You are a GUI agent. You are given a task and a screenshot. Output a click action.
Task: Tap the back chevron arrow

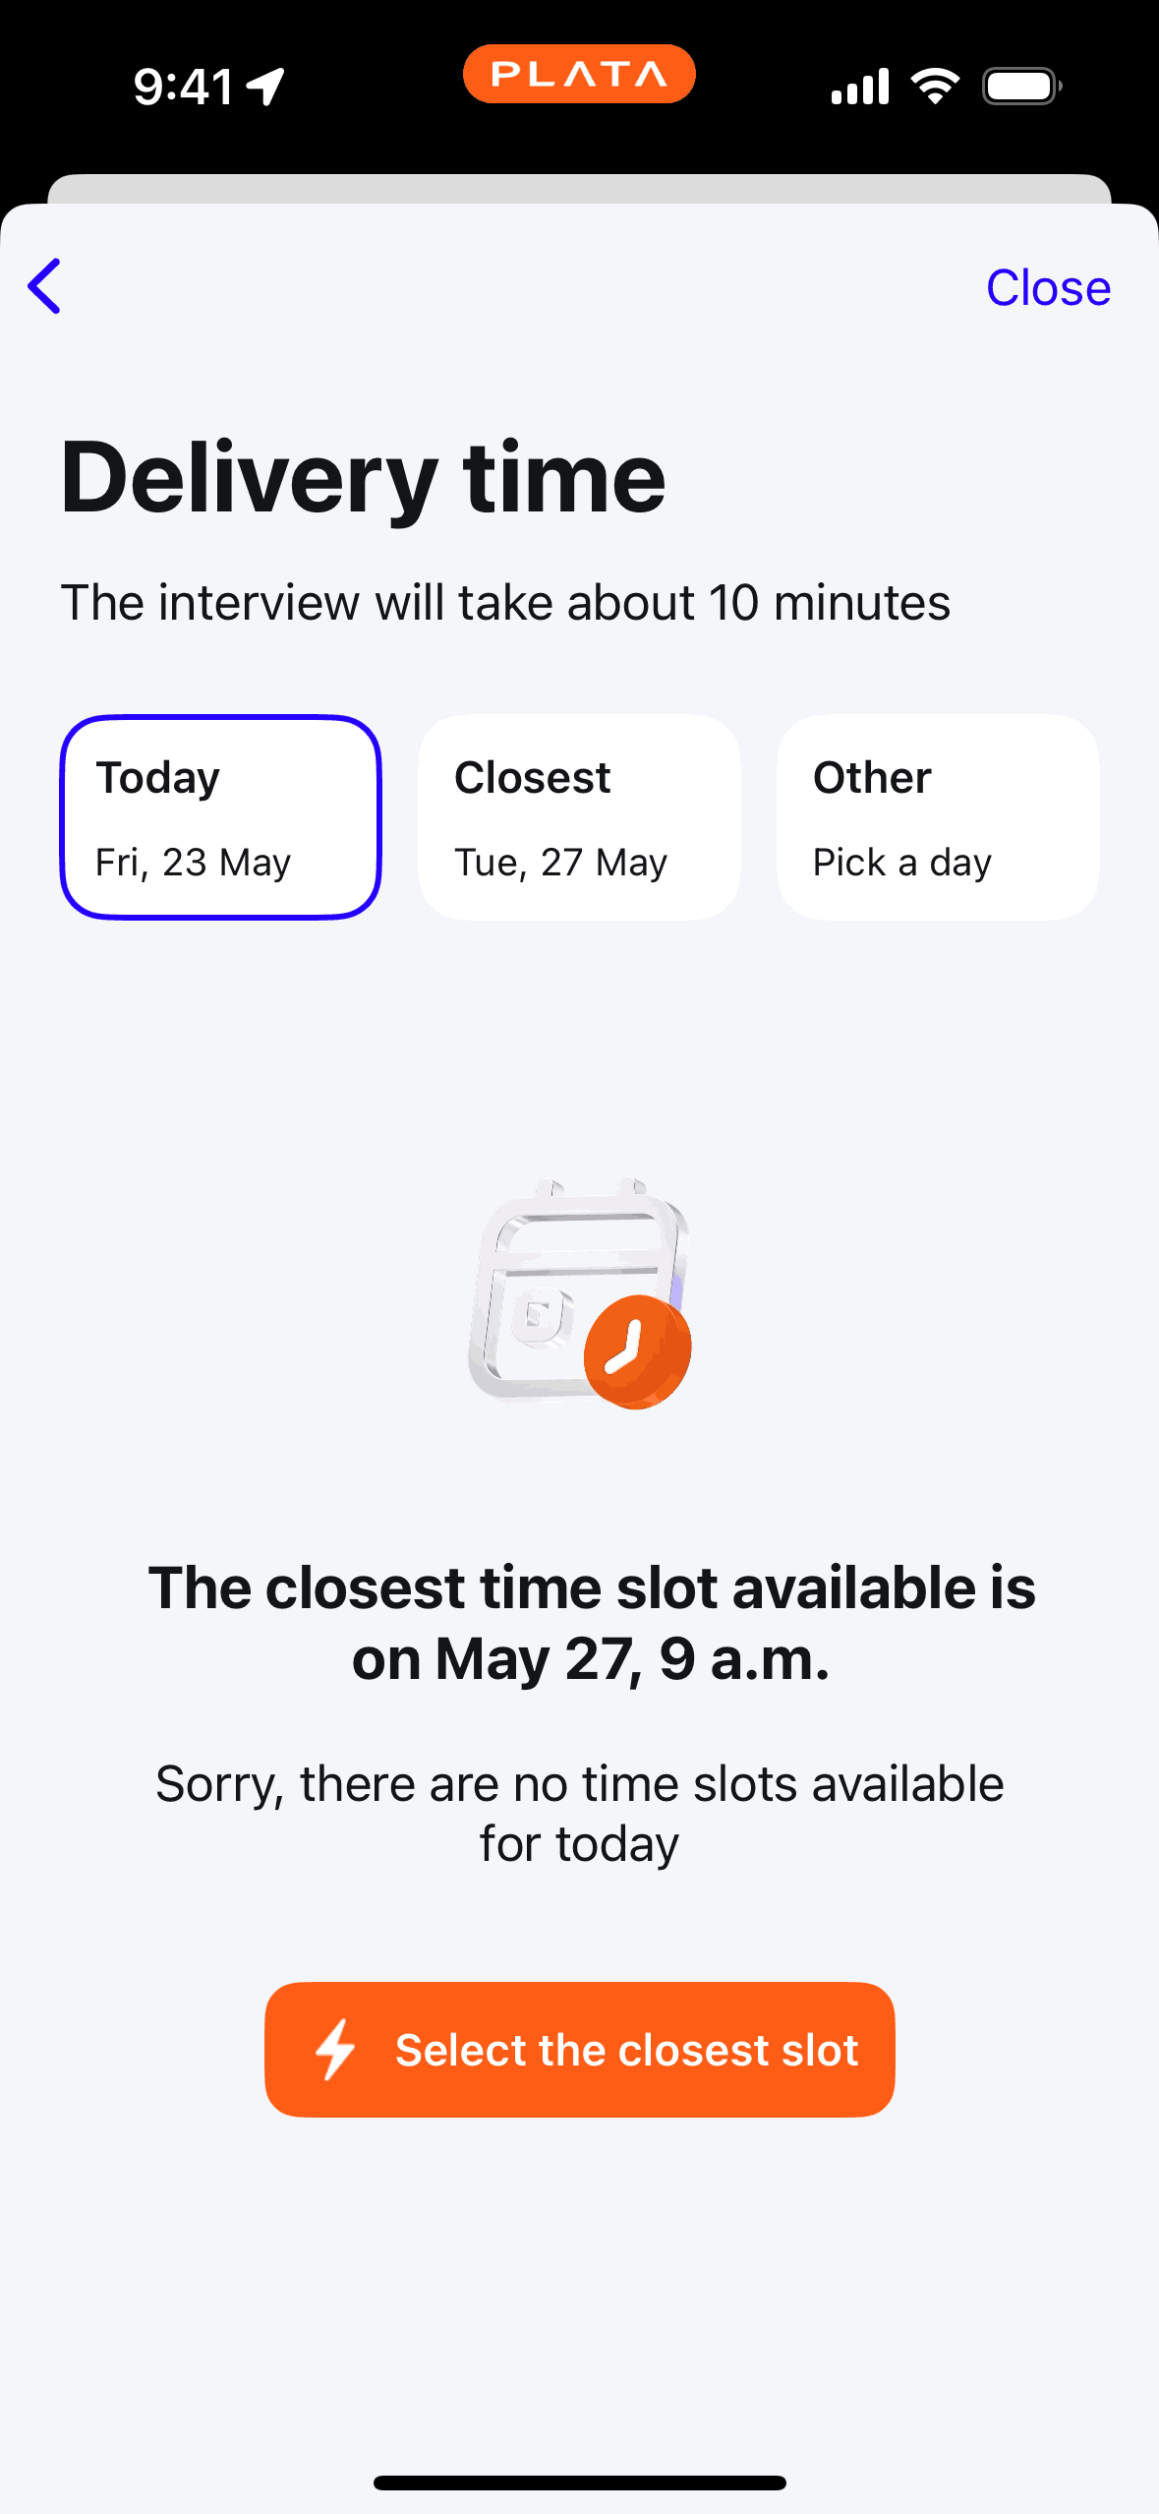45,286
